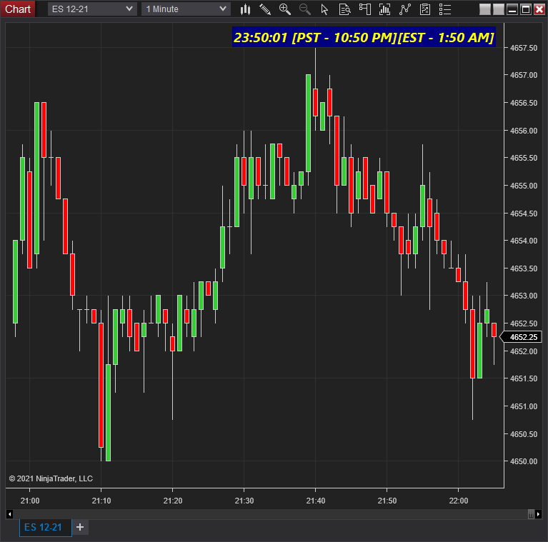Screen dimensions: 548x542
Task: Open the bar type candlestick icon
Action: (245, 9)
